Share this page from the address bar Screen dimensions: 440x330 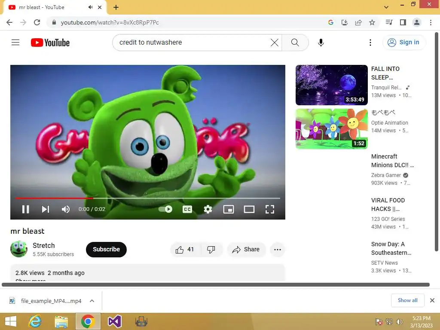click(358, 22)
